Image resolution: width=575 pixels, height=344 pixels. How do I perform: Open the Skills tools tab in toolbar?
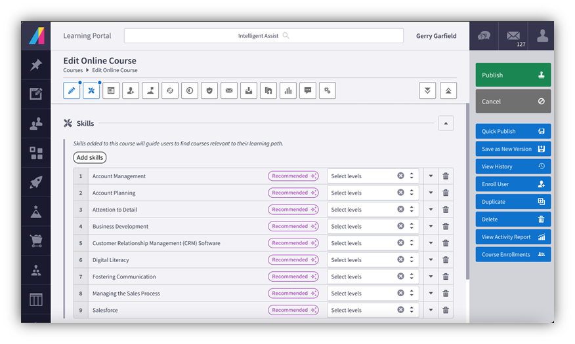click(x=91, y=90)
